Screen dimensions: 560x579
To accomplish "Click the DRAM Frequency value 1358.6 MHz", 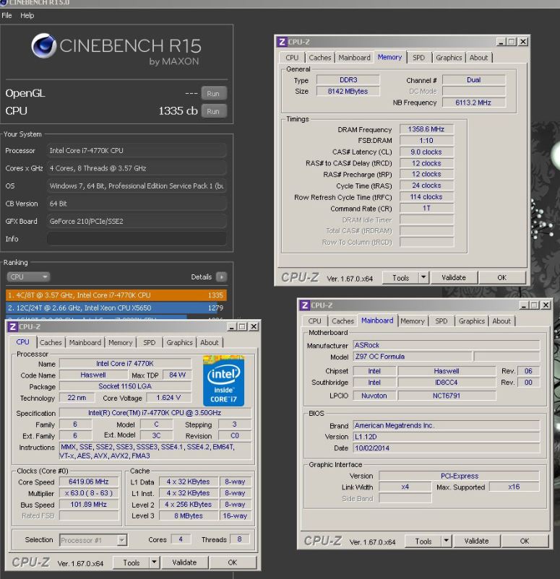I will (426, 129).
